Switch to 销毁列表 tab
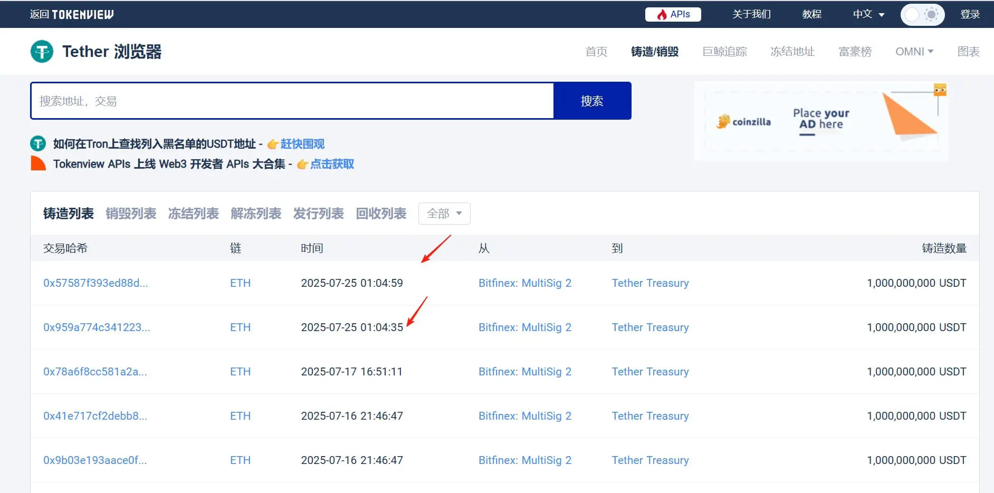The width and height of the screenshot is (994, 493). point(131,214)
